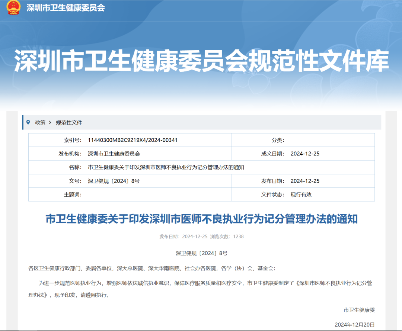Click the addressee line starting 各区卫生健康行政部门

tap(152, 269)
